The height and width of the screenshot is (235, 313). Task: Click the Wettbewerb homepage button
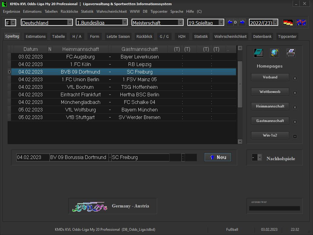270,92
